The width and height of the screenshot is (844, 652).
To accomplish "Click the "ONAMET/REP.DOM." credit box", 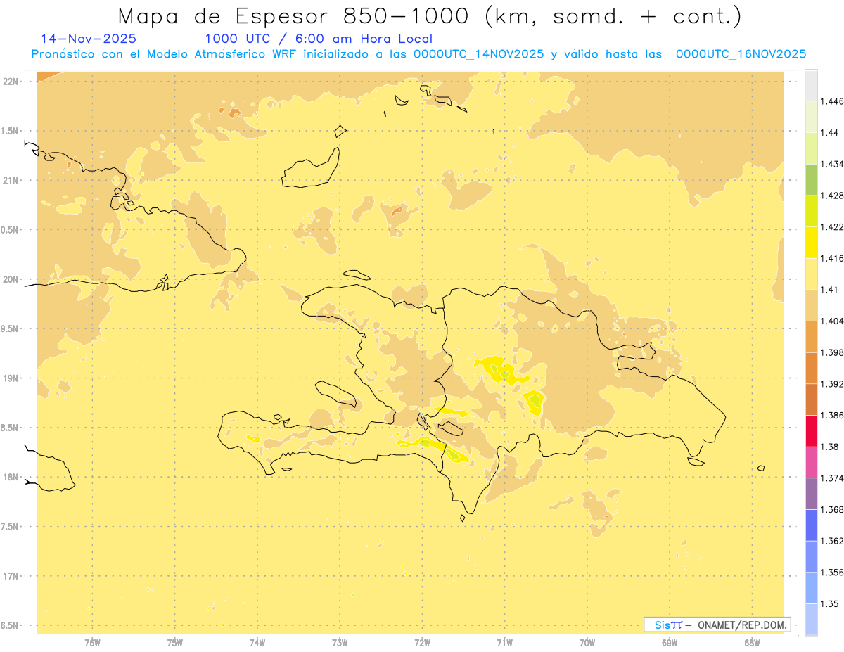I will 718,625.
